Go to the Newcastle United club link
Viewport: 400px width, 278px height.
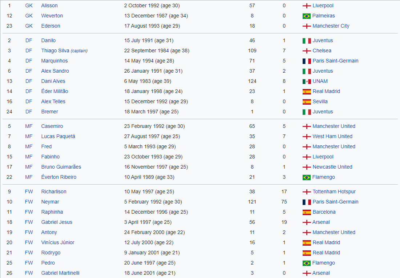(x=332, y=167)
